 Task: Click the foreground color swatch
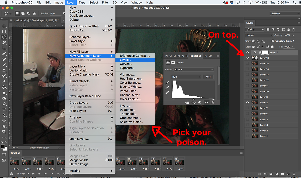tap(3, 146)
